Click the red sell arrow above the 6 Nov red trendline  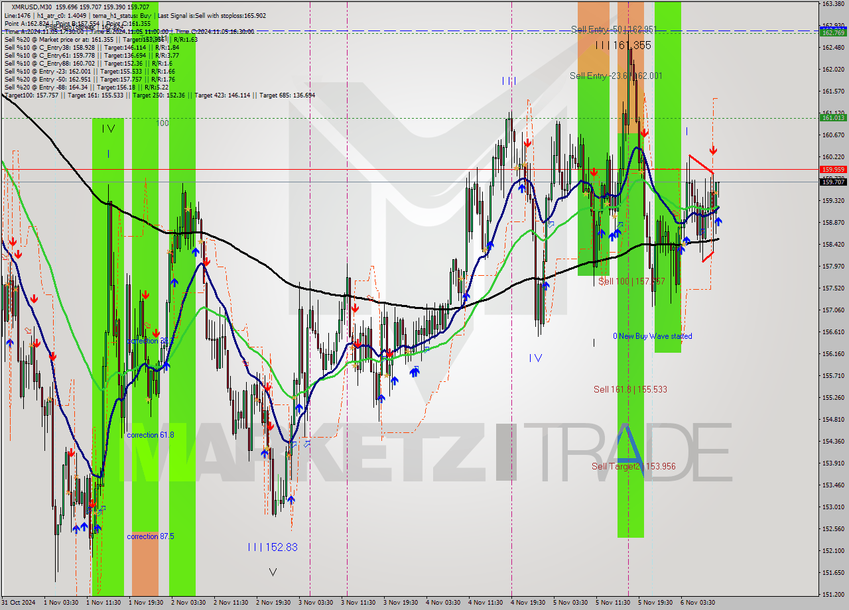[713, 151]
